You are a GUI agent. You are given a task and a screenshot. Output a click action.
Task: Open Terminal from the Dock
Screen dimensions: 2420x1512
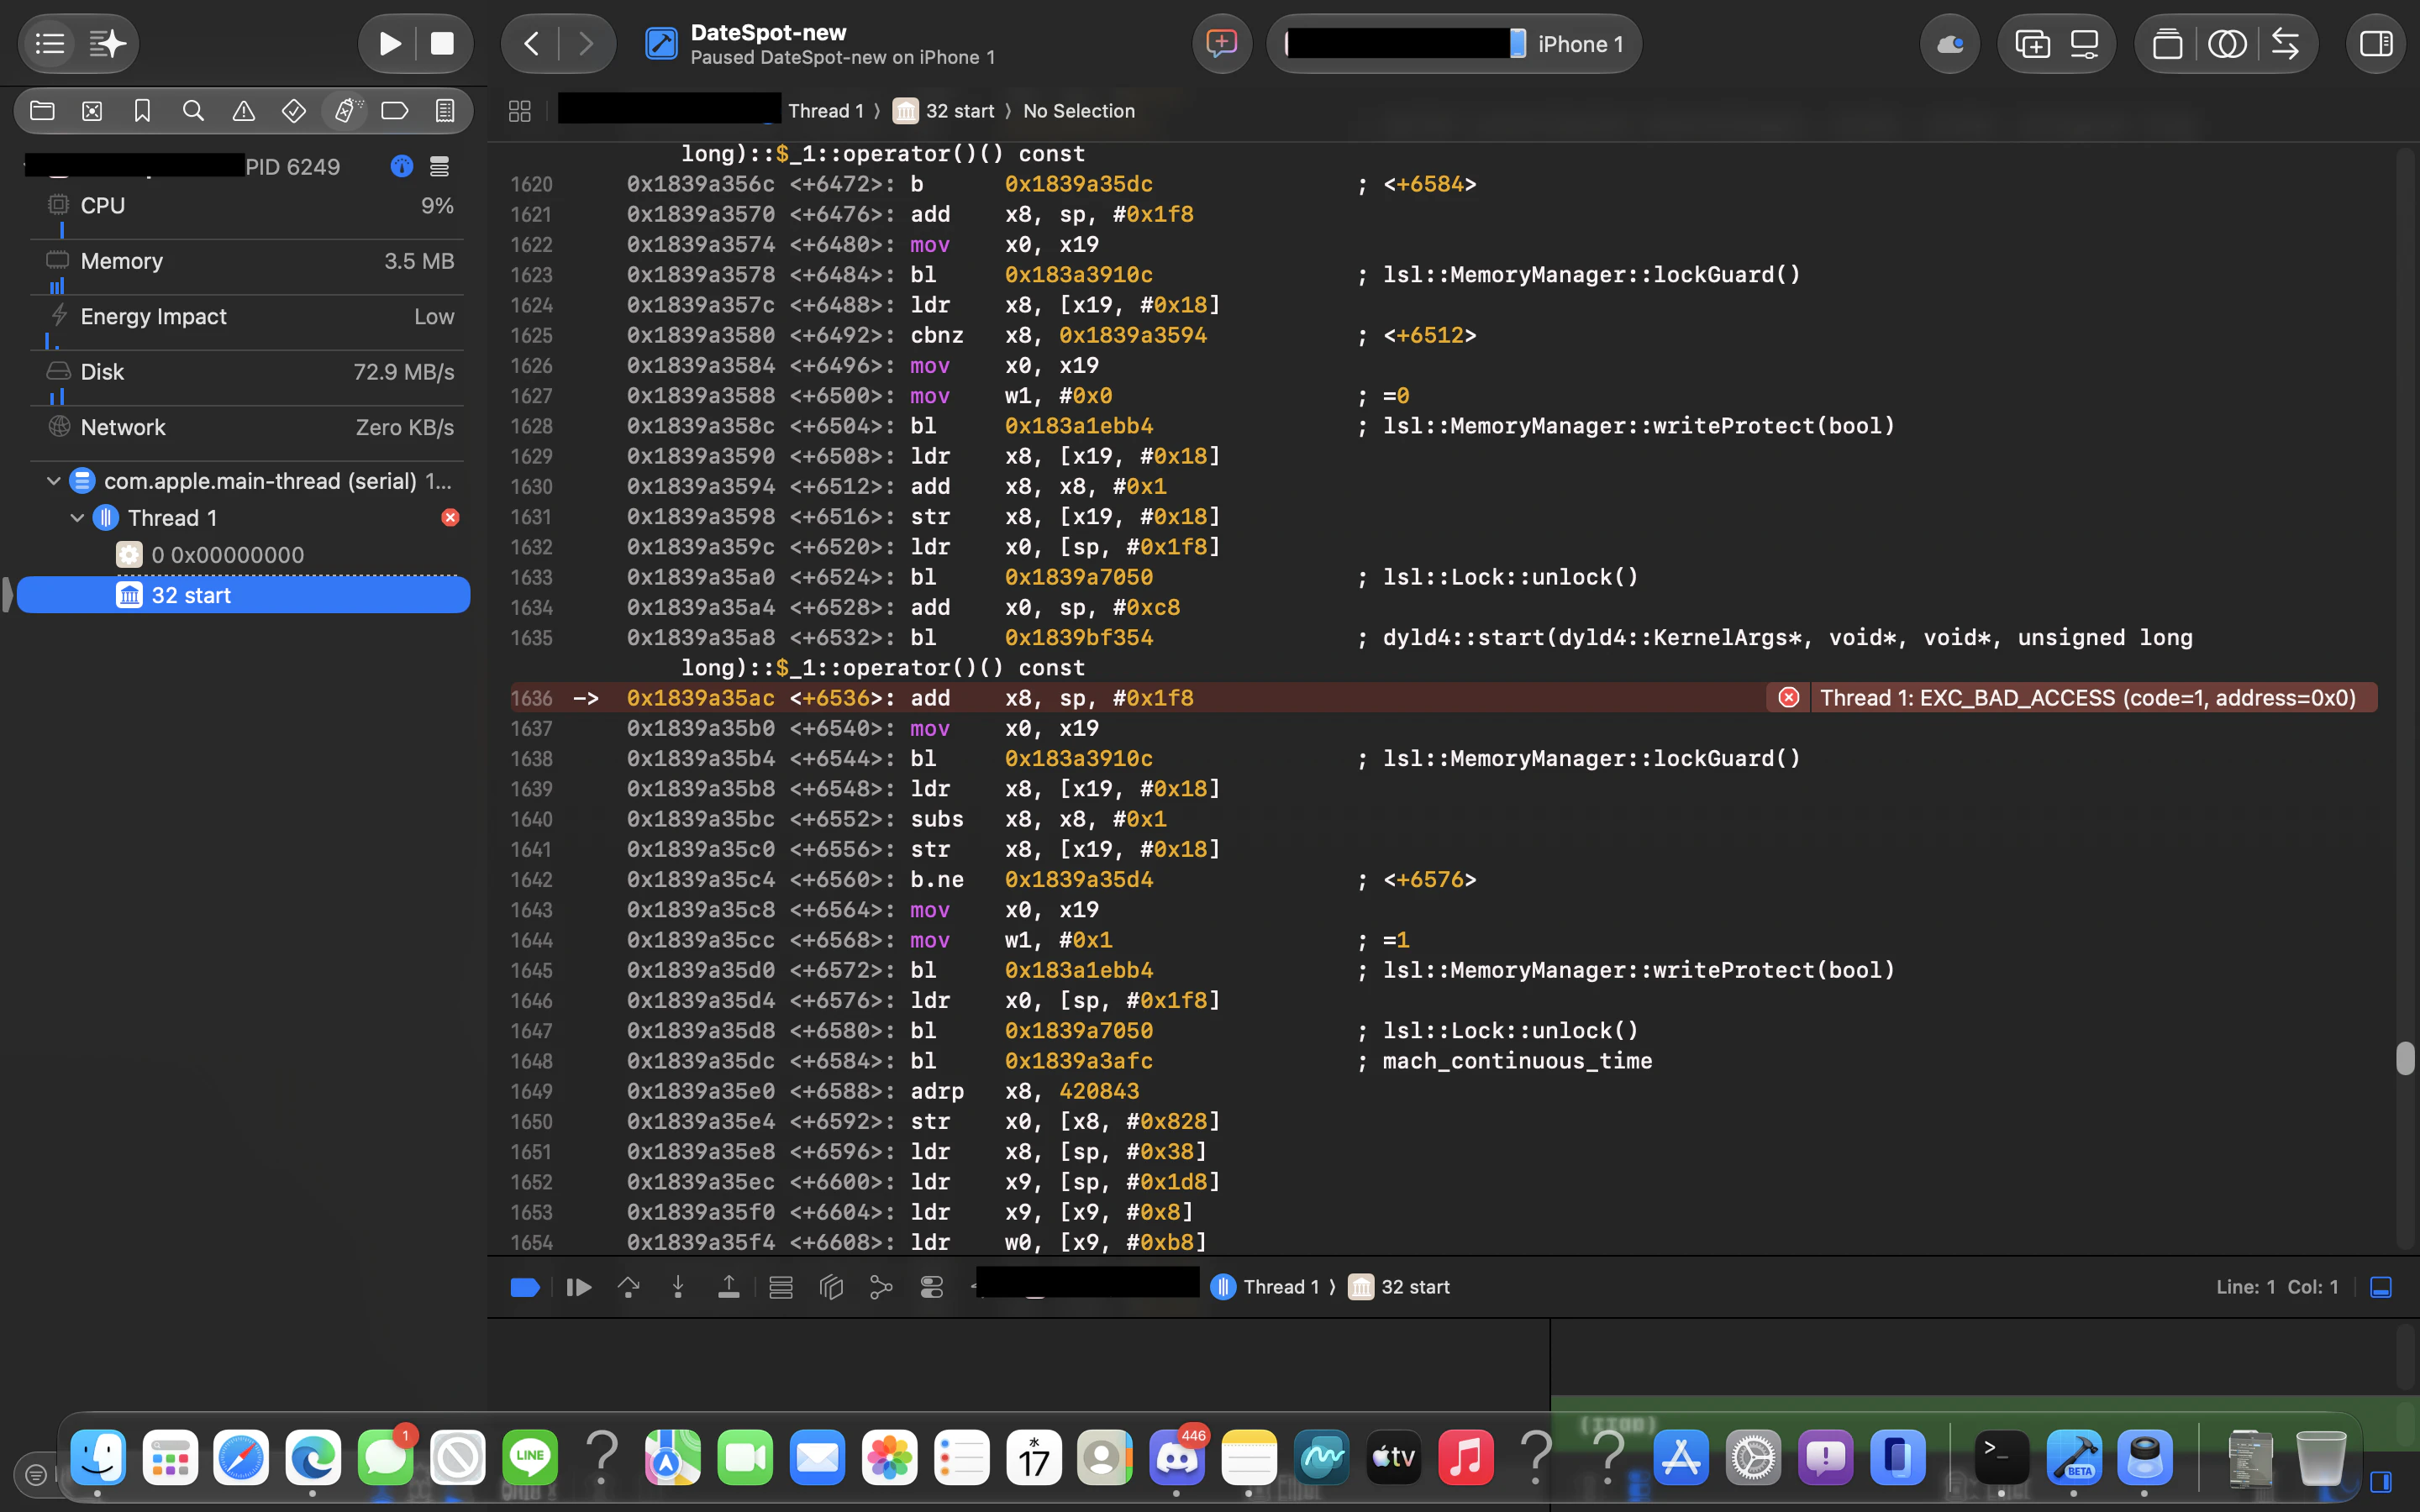tap(2001, 1457)
